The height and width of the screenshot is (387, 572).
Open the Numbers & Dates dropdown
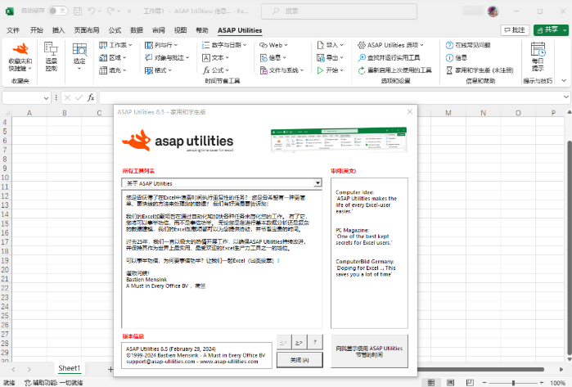point(224,45)
